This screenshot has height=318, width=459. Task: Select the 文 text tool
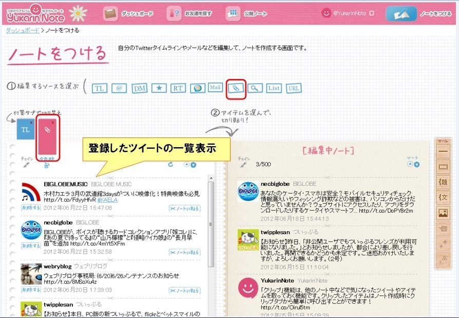tap(443, 197)
